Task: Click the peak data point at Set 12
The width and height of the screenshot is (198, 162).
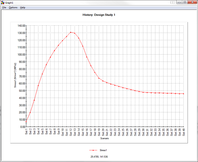Action: click(71, 32)
